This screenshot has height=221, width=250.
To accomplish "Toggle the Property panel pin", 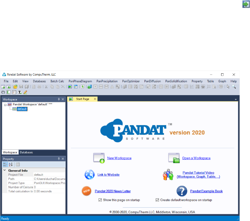I will pos(59,159).
